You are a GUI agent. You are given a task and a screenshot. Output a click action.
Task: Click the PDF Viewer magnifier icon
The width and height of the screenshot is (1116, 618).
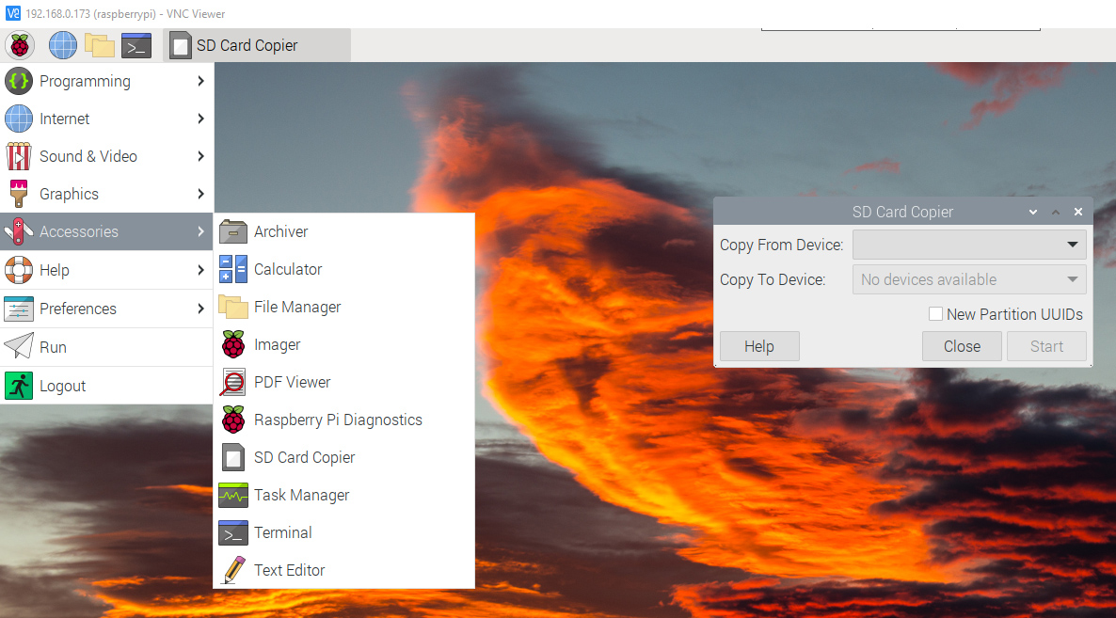tap(232, 383)
